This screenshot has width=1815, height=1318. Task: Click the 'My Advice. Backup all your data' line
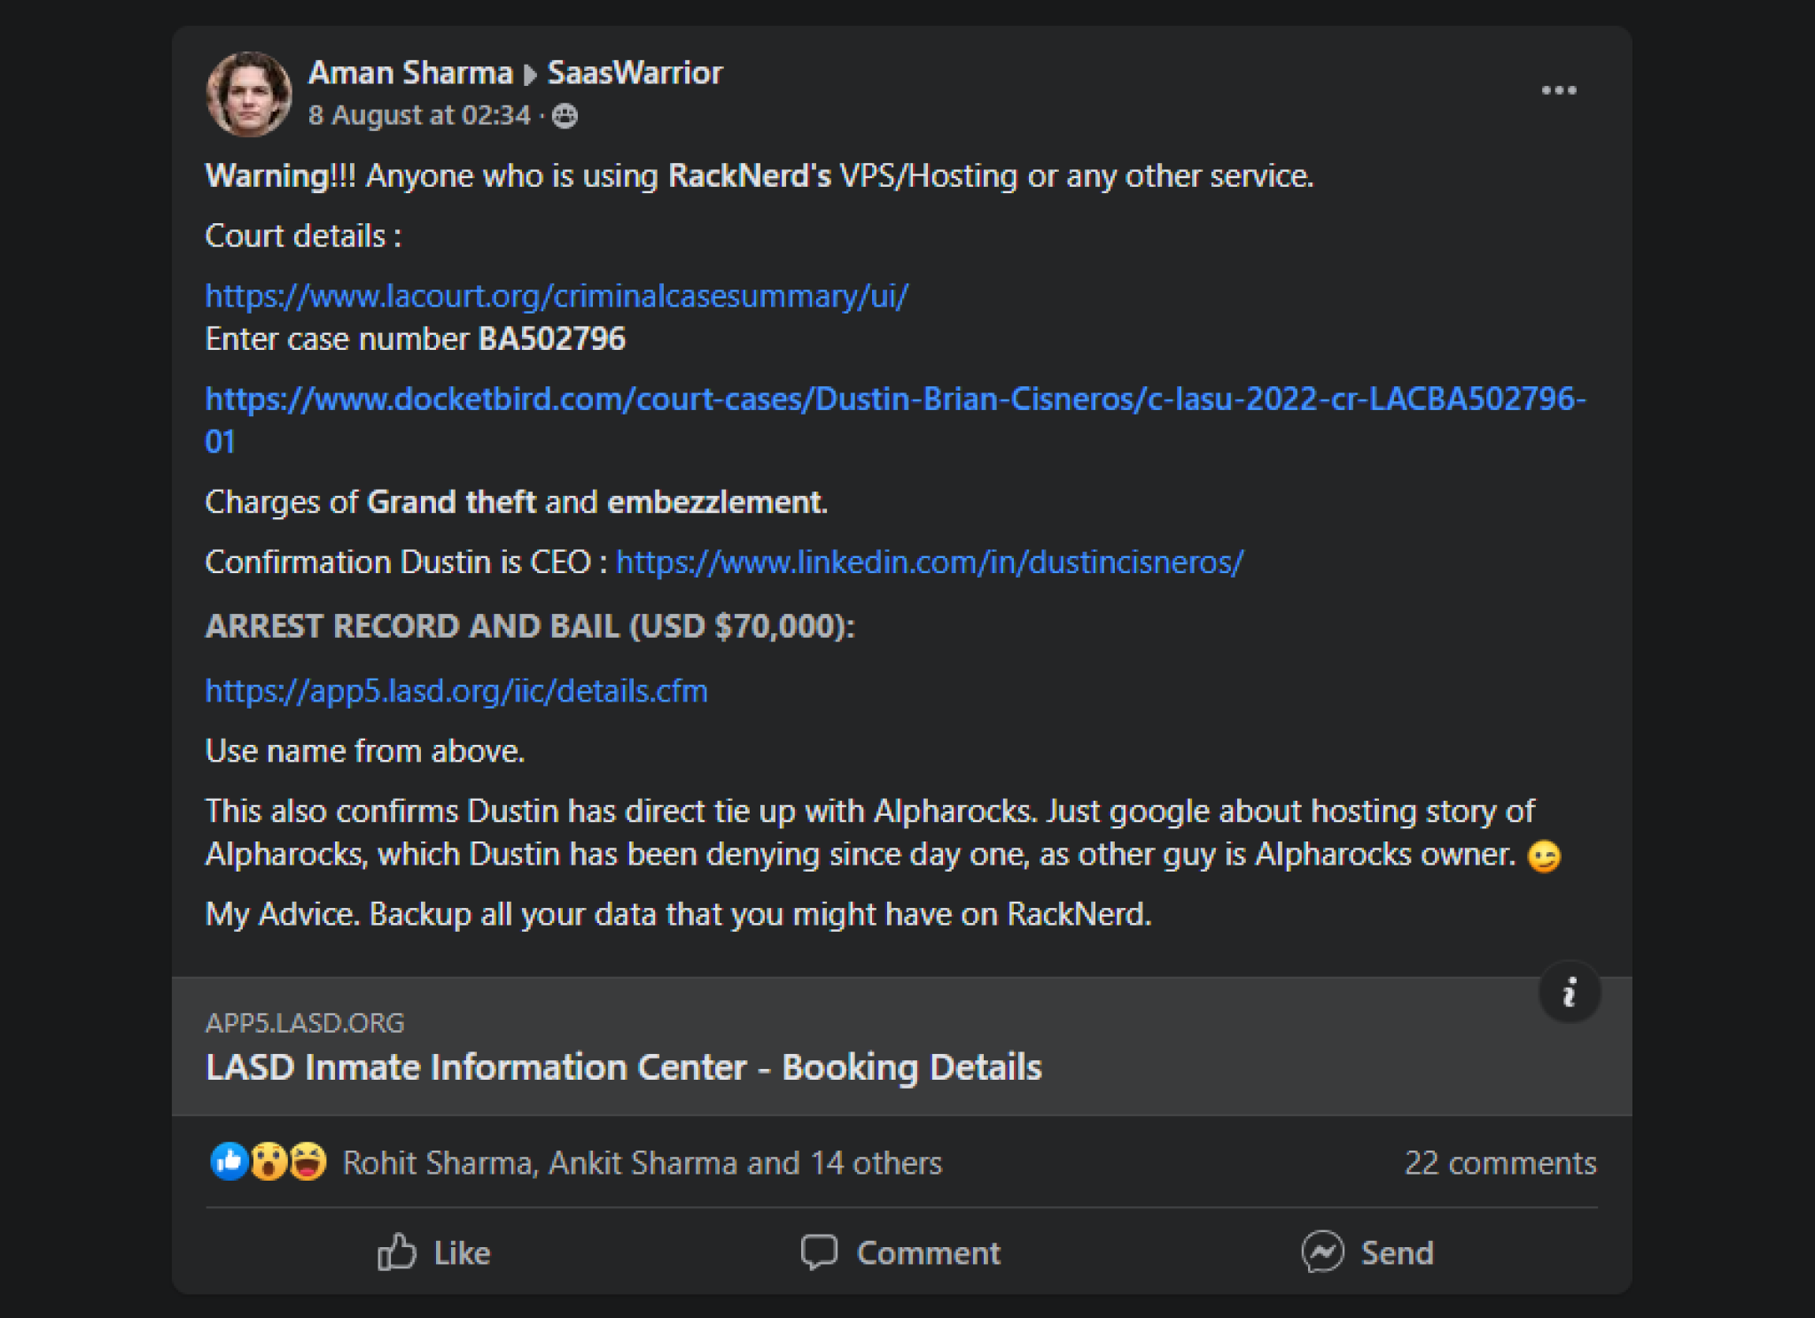tap(678, 914)
